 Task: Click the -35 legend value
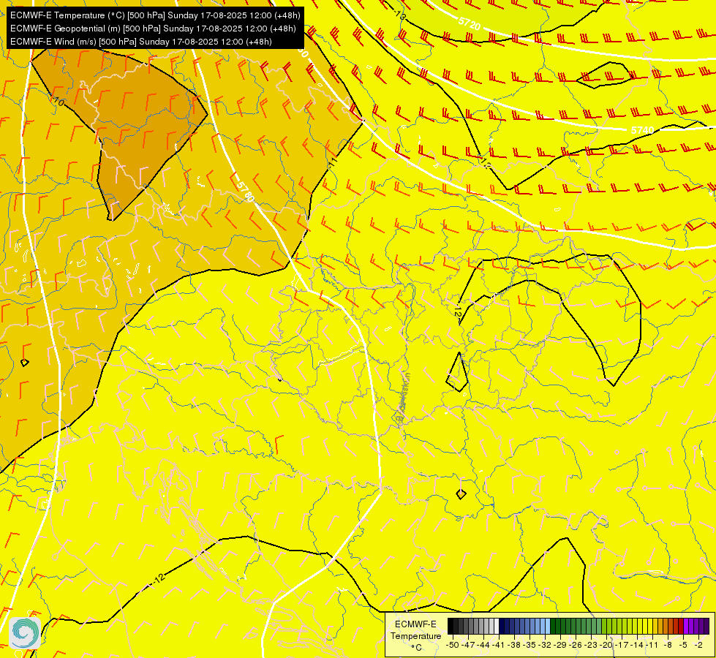pyautogui.click(x=530, y=646)
